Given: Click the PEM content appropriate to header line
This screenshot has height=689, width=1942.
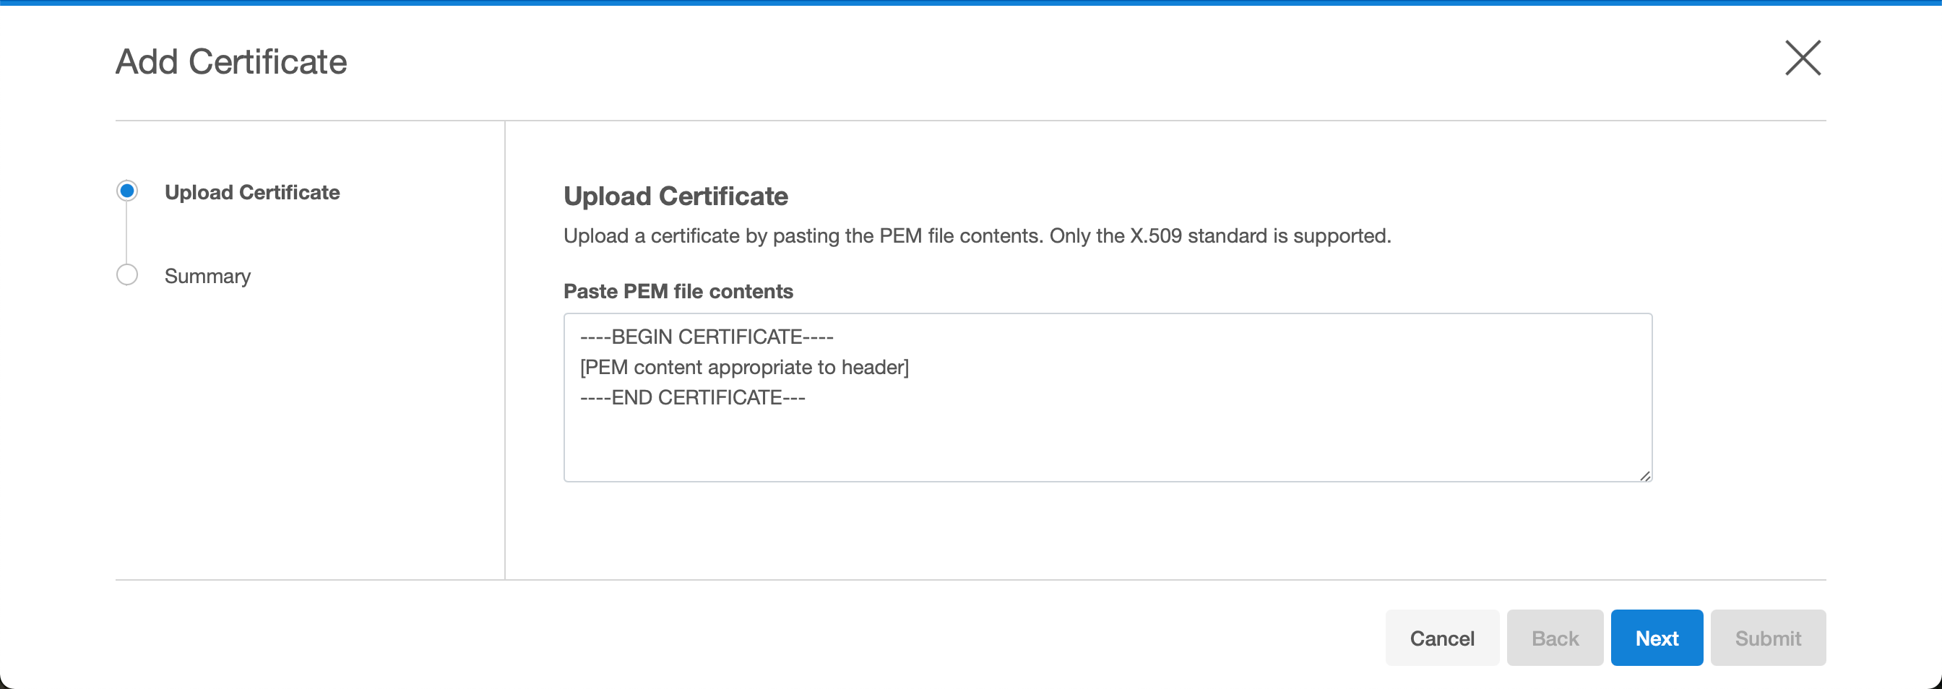Looking at the screenshot, I should click(744, 367).
